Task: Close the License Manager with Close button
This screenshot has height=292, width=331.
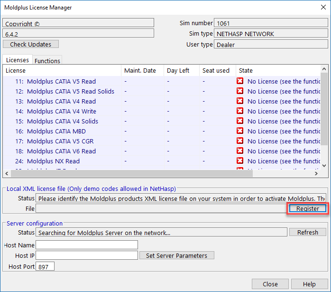Action: coord(270,284)
